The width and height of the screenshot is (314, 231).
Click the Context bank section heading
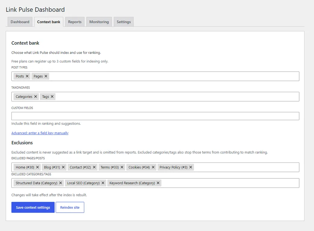coord(25,43)
